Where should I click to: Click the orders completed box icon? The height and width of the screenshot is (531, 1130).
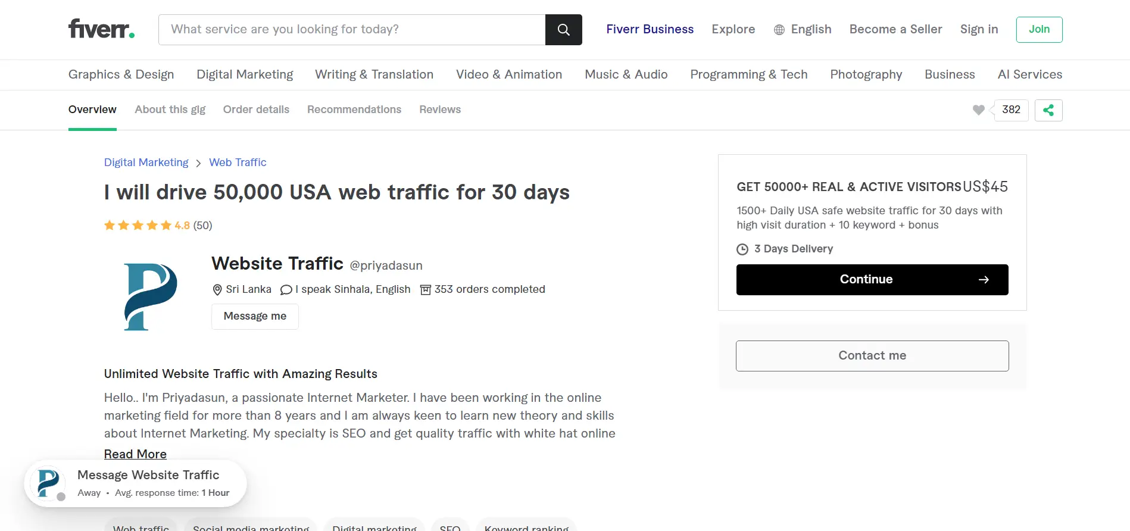click(x=426, y=290)
